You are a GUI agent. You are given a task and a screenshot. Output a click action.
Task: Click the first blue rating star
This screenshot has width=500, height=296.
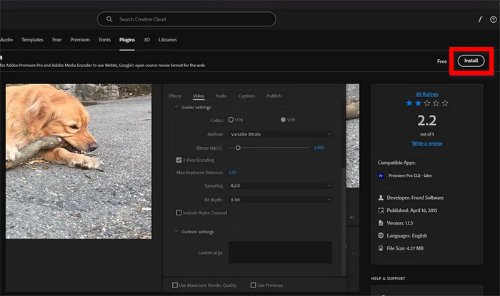point(409,103)
